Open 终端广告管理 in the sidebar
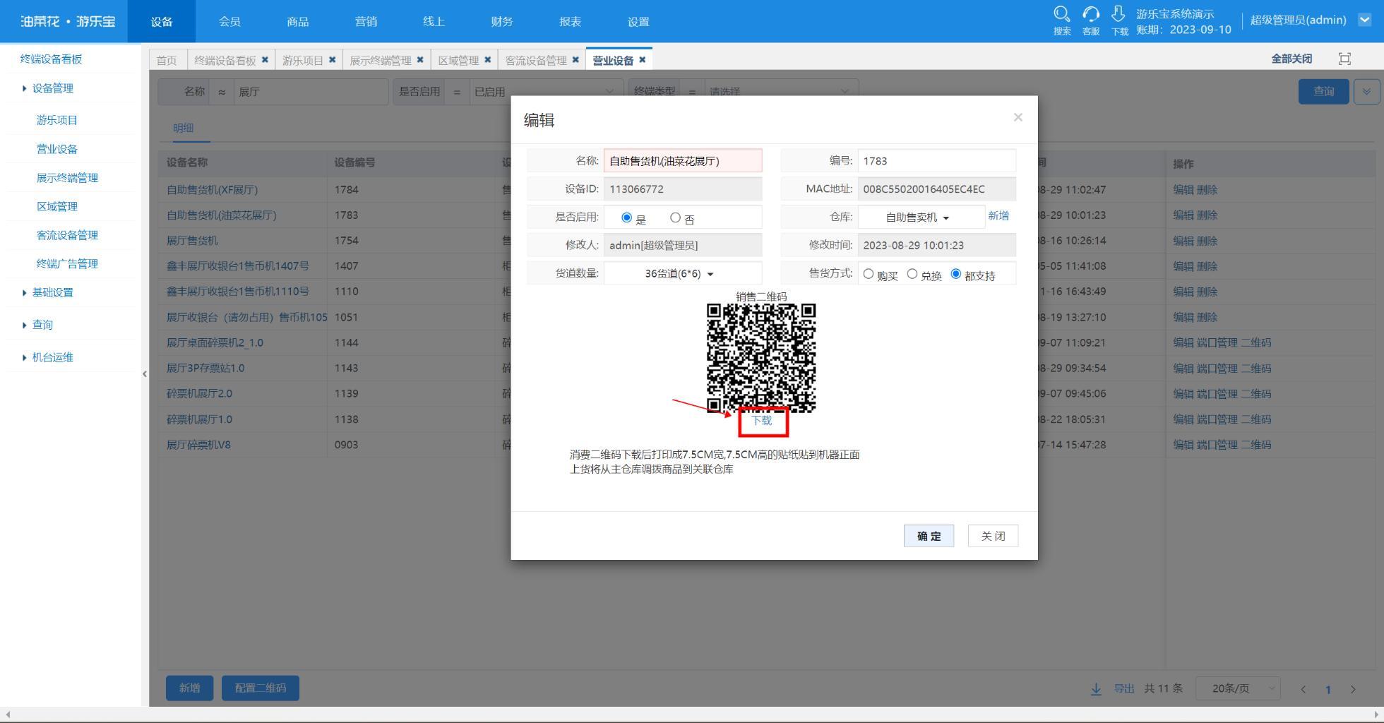This screenshot has width=1384, height=723. point(67,264)
